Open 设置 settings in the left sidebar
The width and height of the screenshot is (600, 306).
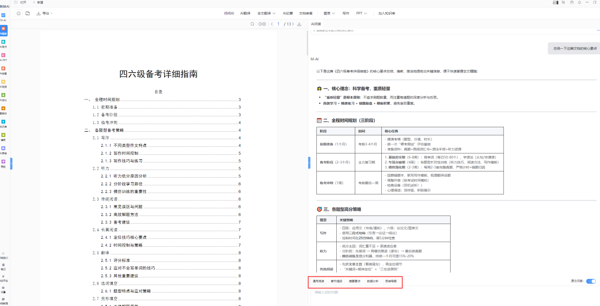[x=3, y=288]
